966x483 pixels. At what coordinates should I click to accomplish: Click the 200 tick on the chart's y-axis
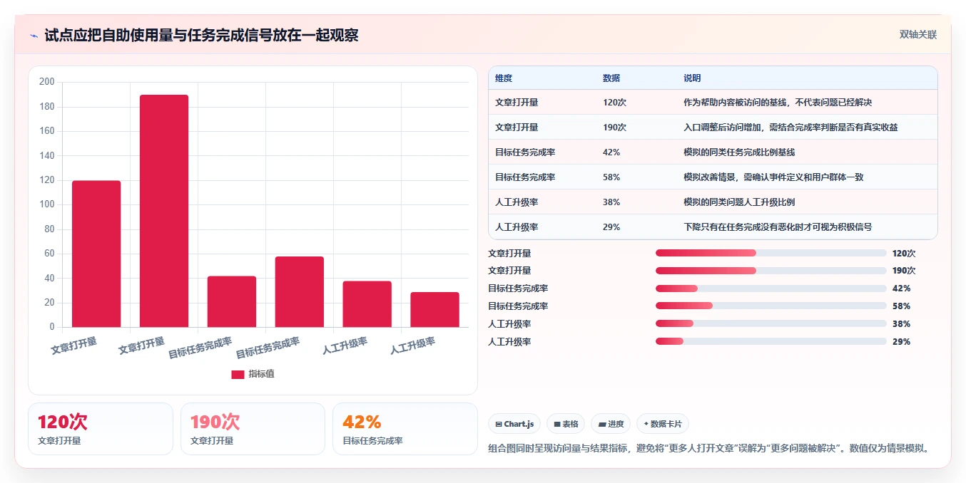47,82
